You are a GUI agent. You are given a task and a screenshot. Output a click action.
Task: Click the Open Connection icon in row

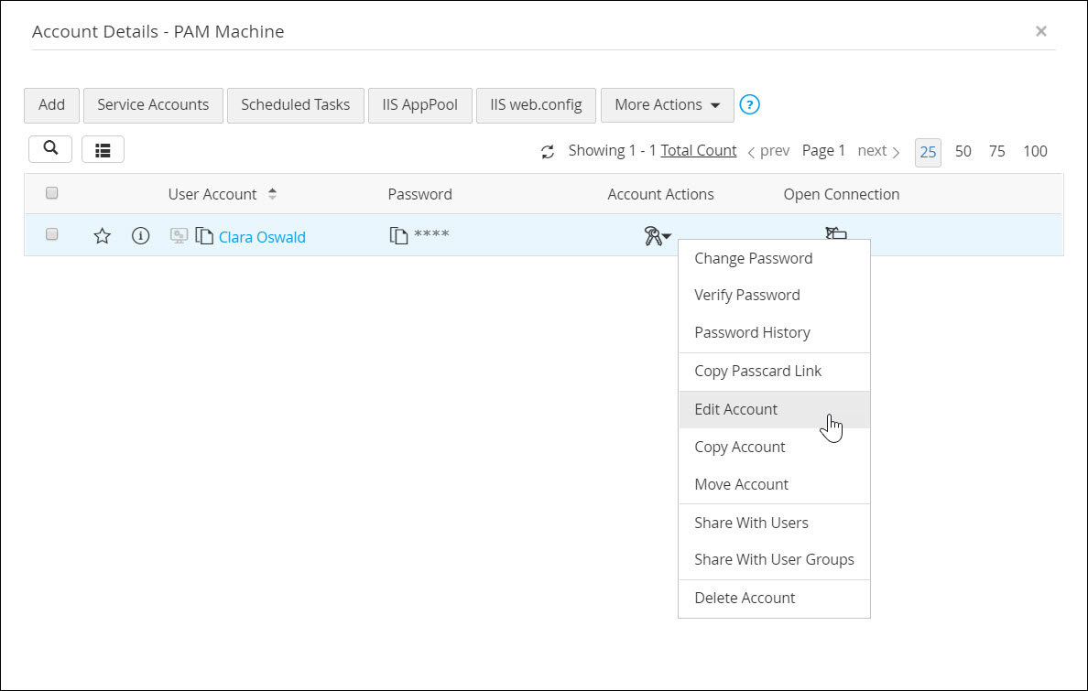(x=836, y=233)
